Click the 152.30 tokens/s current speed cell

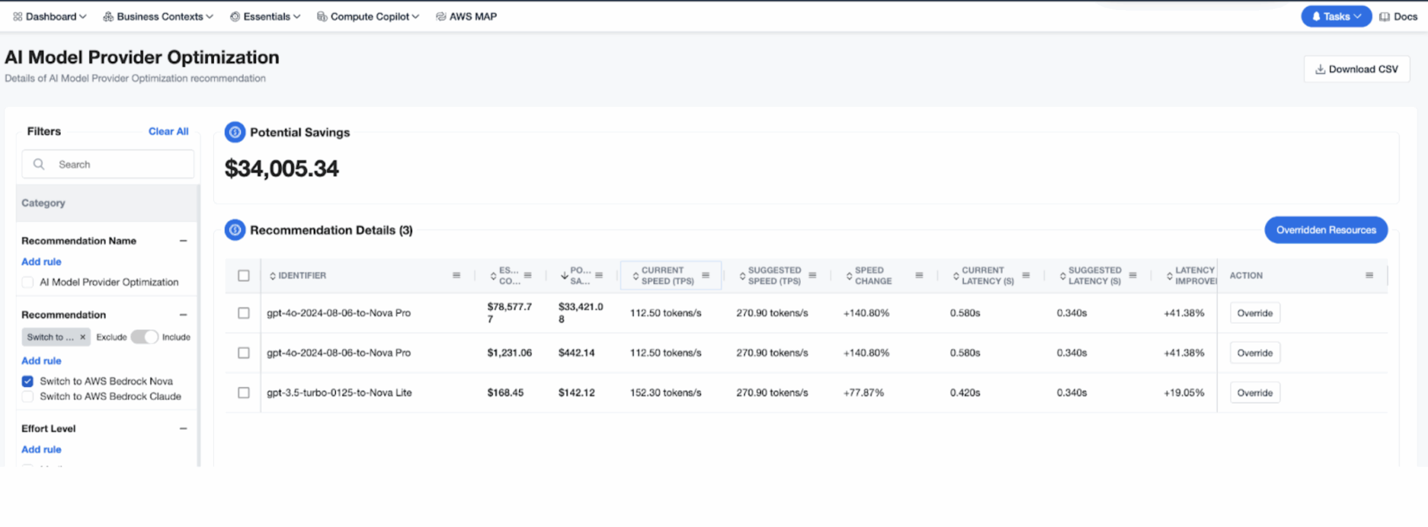pyautogui.click(x=665, y=393)
